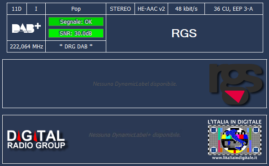Click the 'HE-AAC v2' codec cell
The height and width of the screenshot is (166, 269).
tap(152, 9)
